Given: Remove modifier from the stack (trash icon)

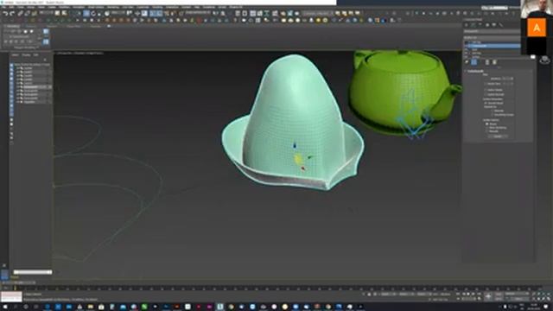Looking at the screenshot, I should tap(487, 62).
